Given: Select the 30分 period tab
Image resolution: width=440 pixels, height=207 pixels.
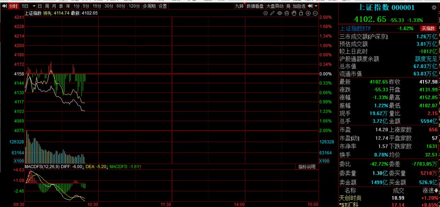Looking at the screenshot, I should (109, 6).
